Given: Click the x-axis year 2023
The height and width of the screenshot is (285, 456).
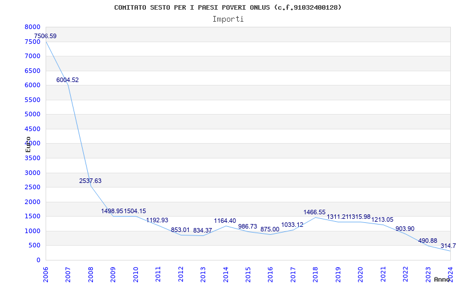Looking at the screenshot, I should pyautogui.click(x=428, y=275).
